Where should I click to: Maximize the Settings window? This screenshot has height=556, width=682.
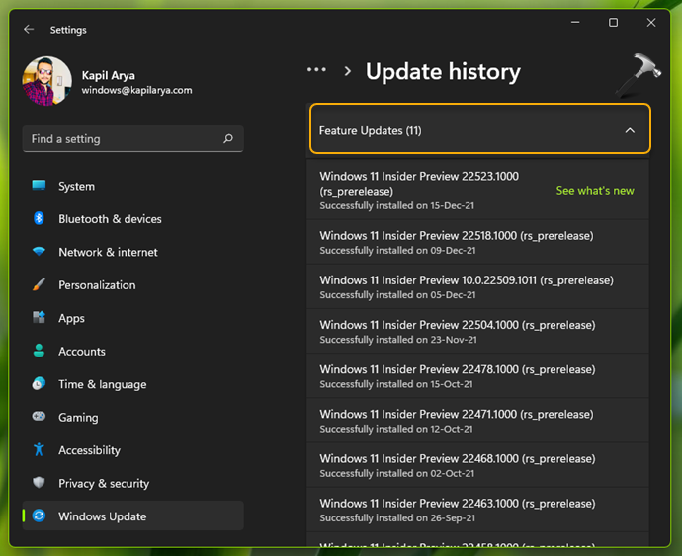tap(613, 23)
